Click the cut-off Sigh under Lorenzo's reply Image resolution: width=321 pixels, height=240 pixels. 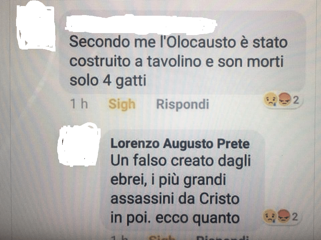(x=162, y=238)
